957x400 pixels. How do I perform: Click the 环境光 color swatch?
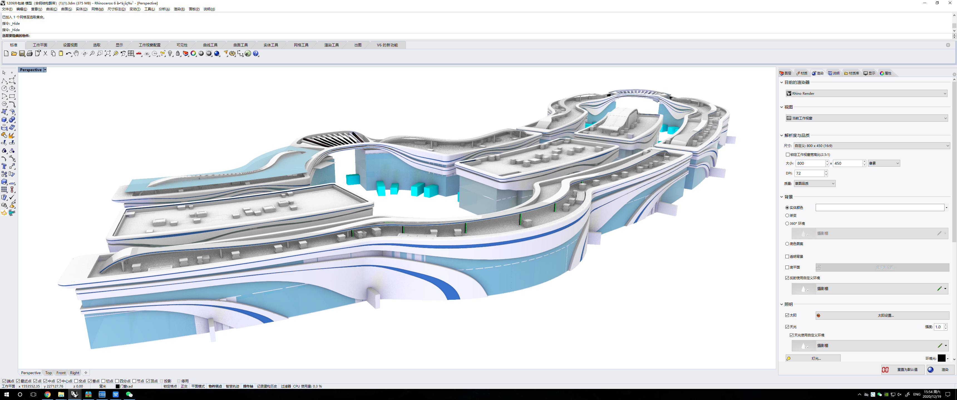(941, 358)
